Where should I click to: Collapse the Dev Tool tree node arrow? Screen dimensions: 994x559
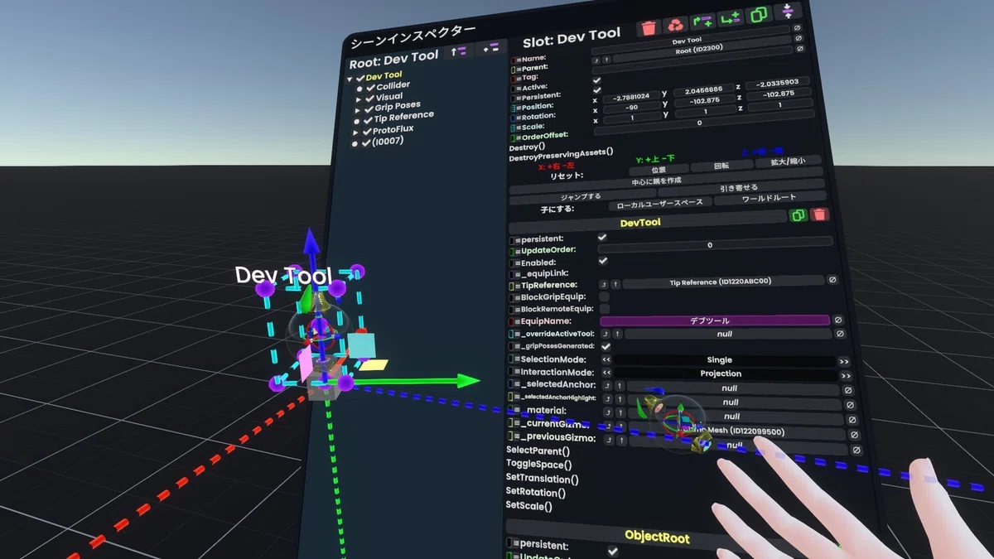(350, 80)
